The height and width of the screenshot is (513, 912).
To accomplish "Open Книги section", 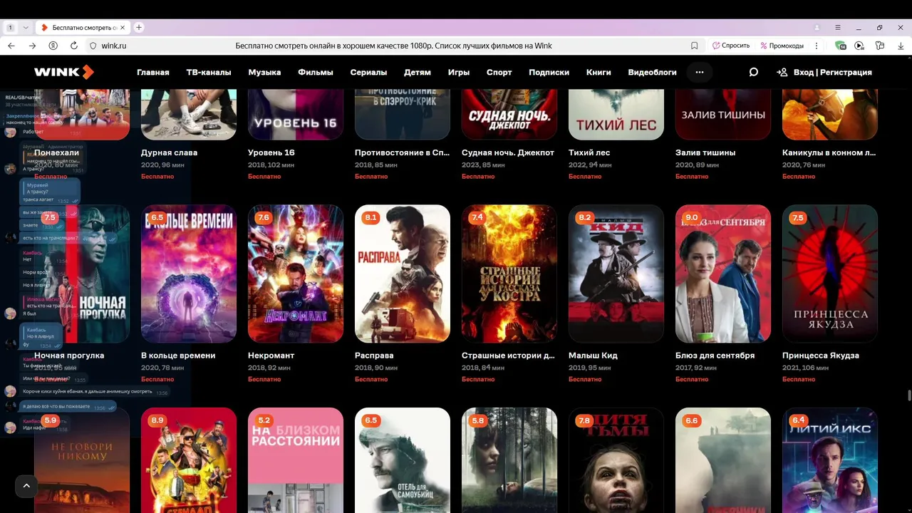I will pos(598,72).
